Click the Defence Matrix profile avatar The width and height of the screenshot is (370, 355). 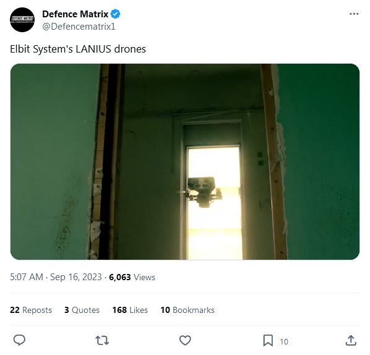click(22, 20)
